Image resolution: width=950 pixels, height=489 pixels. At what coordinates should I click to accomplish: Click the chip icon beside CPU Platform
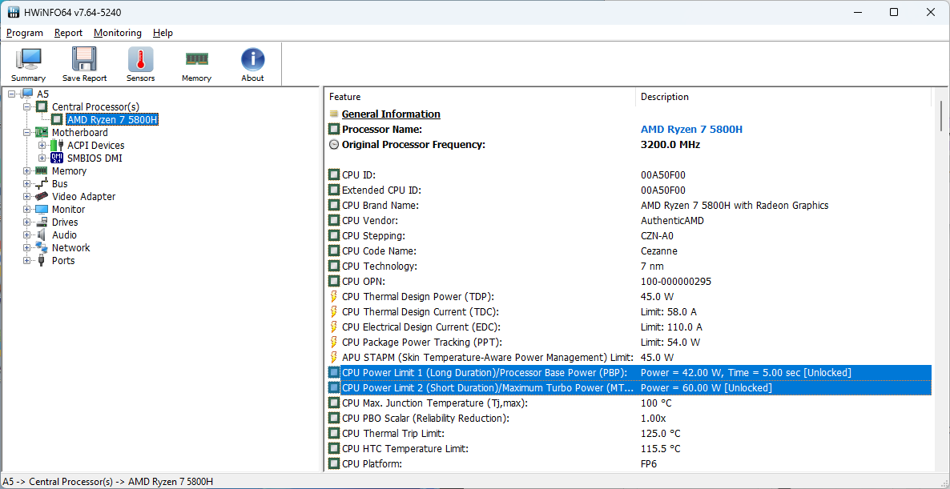[x=334, y=464]
